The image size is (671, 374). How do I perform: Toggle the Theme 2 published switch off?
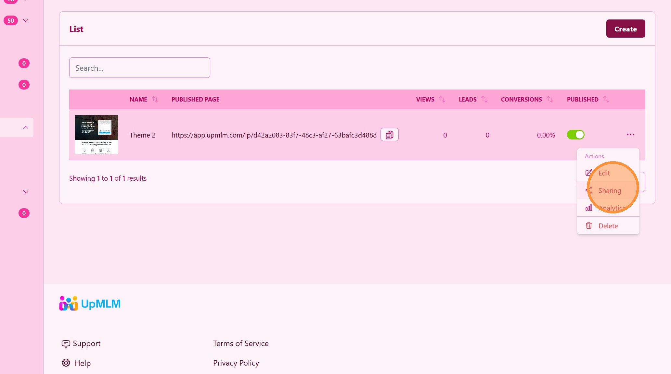coord(575,135)
